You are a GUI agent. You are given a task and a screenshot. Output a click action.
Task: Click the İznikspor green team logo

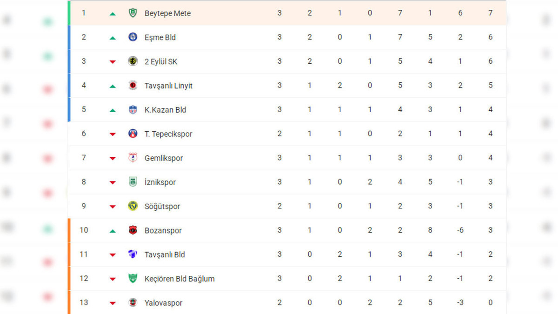click(133, 182)
